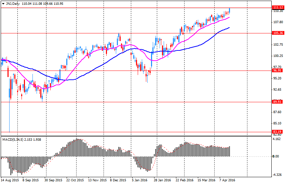285x183 pixels.
Task: Click the triangle arrow before JNJ,Daily
Action: coord(3,4)
